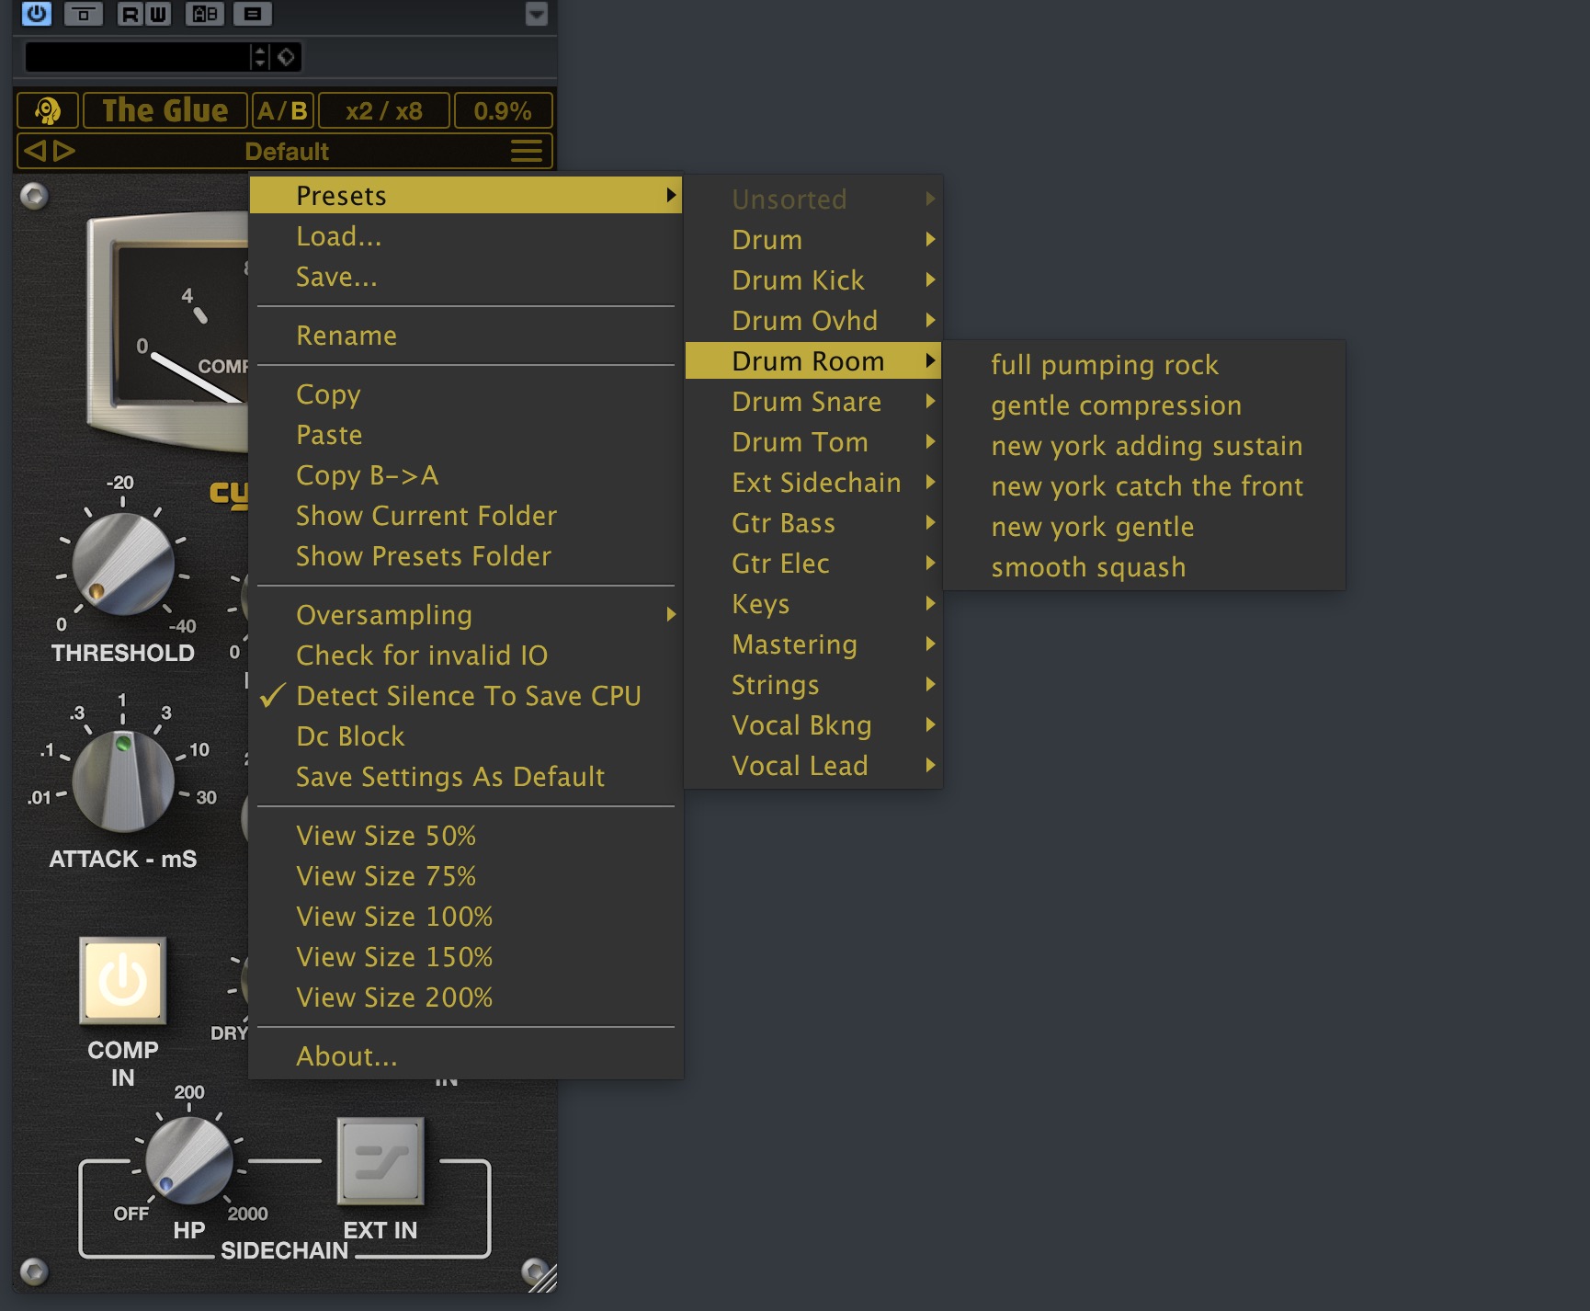Open the host plugin functions dropdown arrow

tap(537, 14)
